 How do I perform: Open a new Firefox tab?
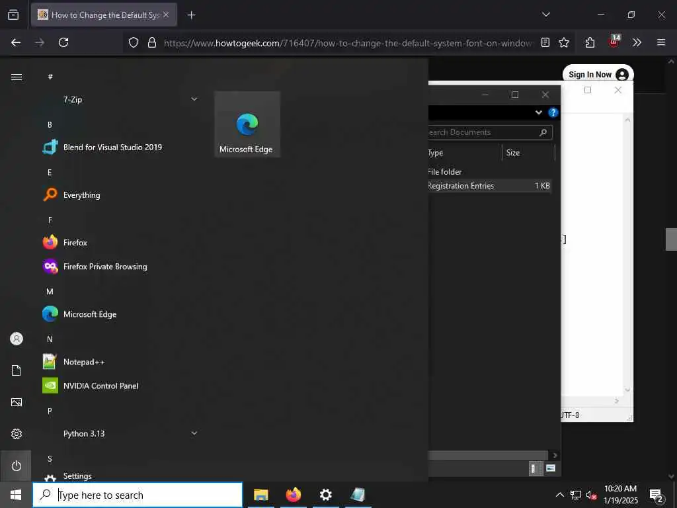(191, 15)
